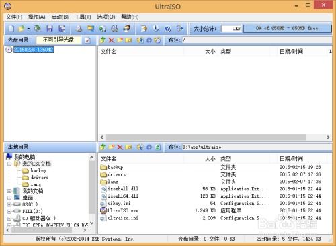Open the dropdown arrow beside Open icon

coord(28,29)
